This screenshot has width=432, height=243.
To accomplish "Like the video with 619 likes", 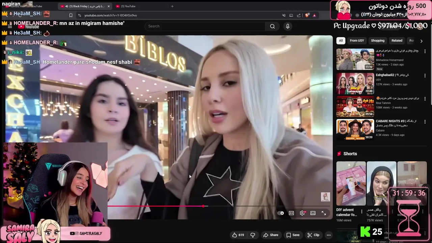I will click(238, 235).
